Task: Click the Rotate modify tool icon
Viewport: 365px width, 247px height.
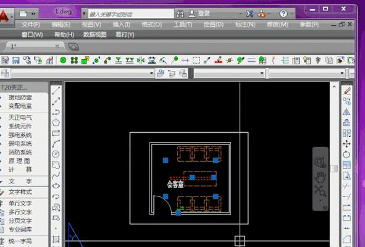Action: pos(346,154)
